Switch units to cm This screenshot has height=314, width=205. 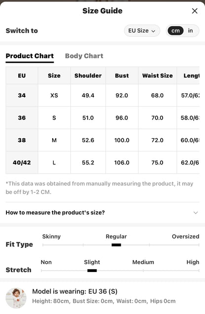pos(175,31)
